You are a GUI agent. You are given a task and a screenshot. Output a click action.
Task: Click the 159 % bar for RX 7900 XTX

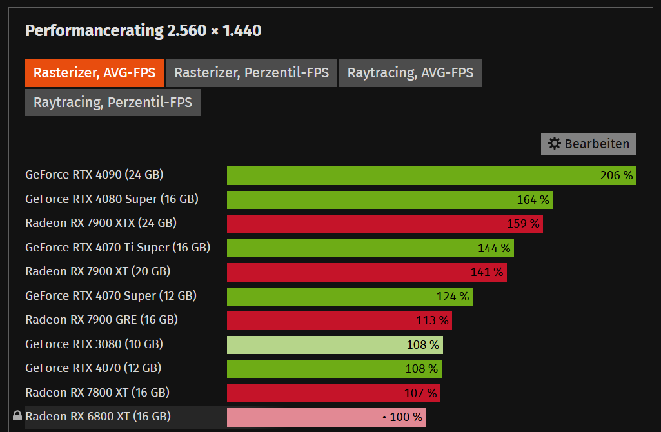[x=385, y=224]
